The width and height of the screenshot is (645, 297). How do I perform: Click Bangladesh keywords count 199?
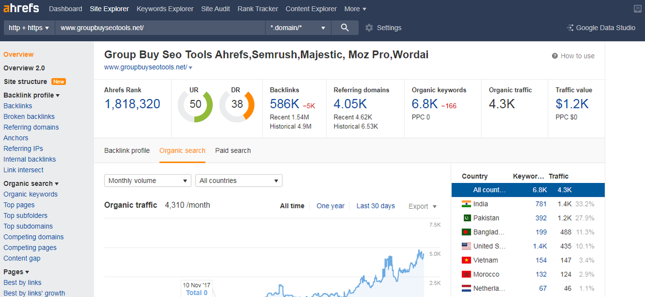point(541,232)
